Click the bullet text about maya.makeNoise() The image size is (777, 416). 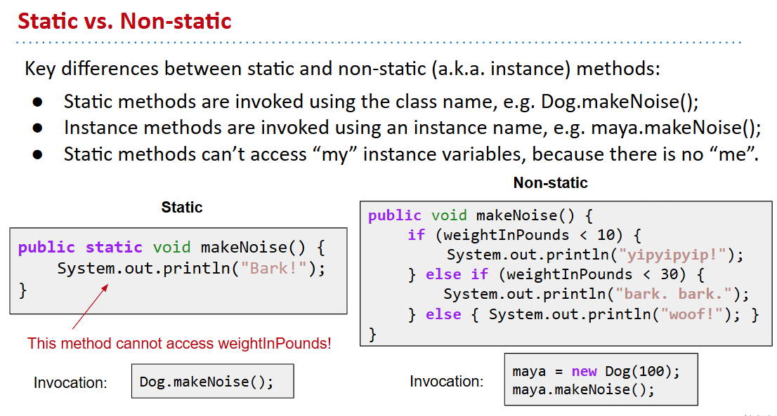tap(412, 128)
